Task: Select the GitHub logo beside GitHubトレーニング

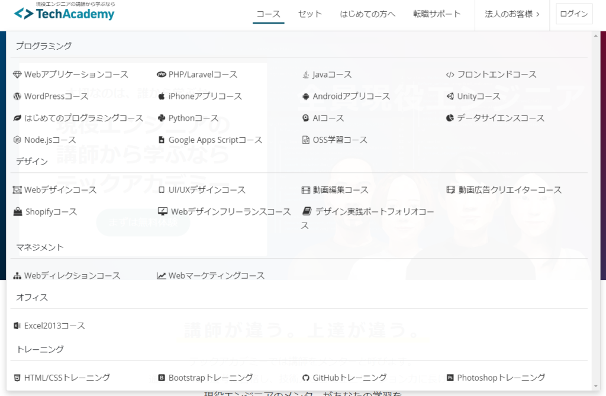Action: click(307, 377)
